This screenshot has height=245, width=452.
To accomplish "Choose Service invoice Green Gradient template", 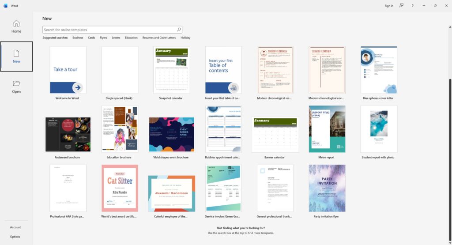I will click(x=223, y=188).
